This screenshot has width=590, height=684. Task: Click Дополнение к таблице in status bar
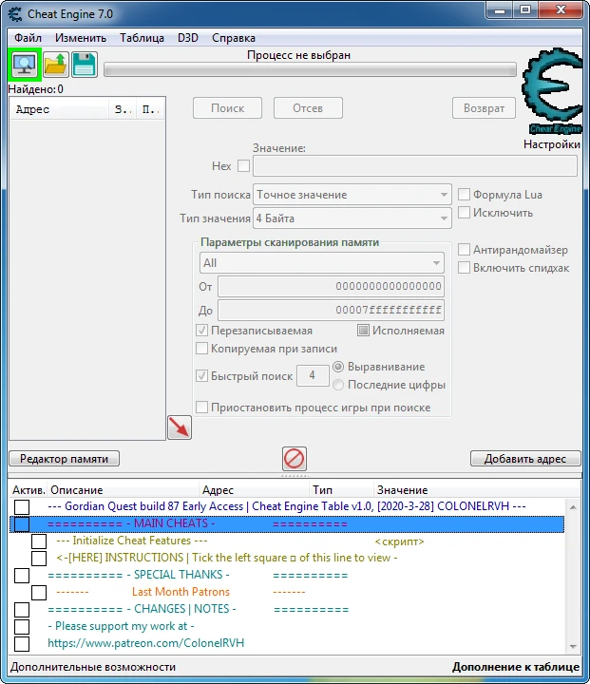(516, 667)
